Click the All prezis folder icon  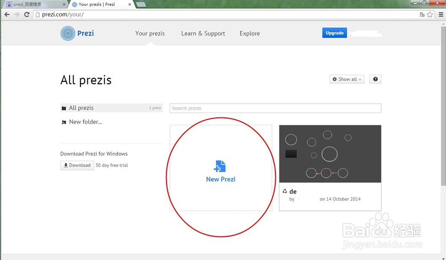coord(64,108)
